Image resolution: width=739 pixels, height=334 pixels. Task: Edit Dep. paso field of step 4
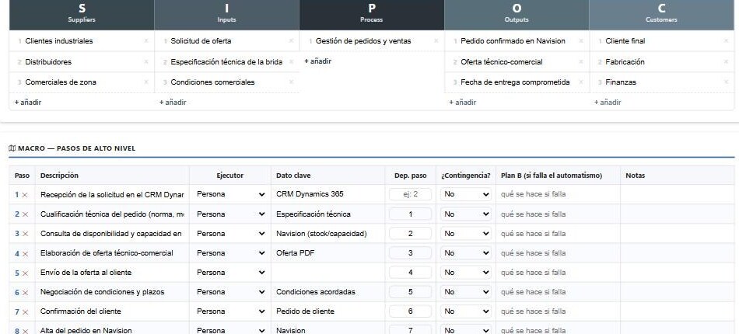click(x=411, y=253)
